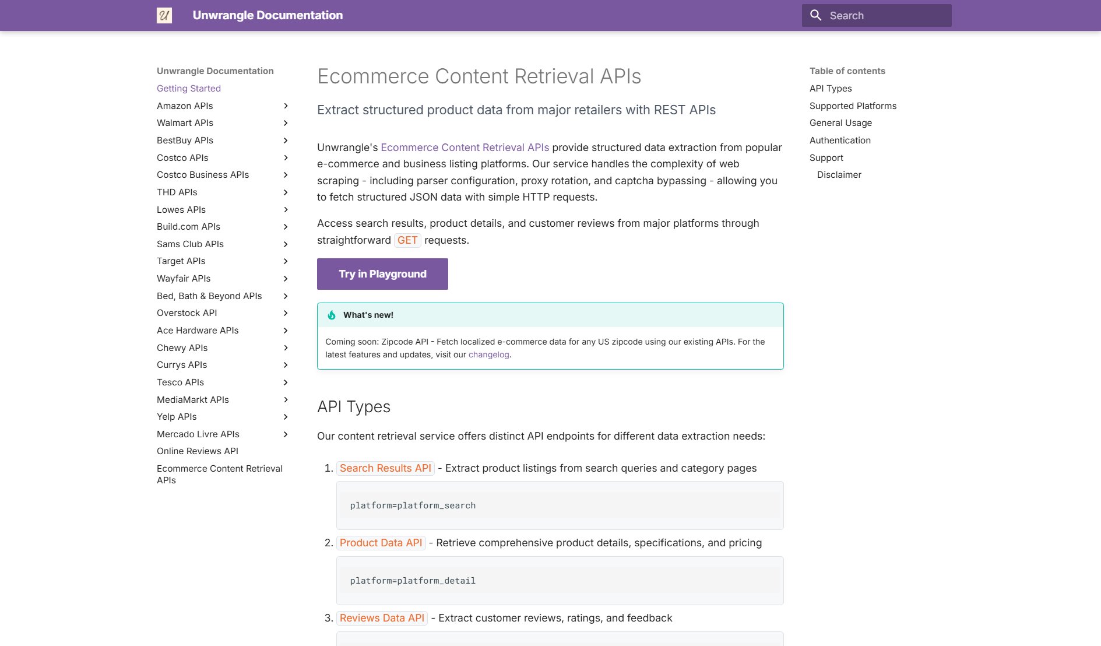Select Yelp APIs sidebar label

[177, 417]
